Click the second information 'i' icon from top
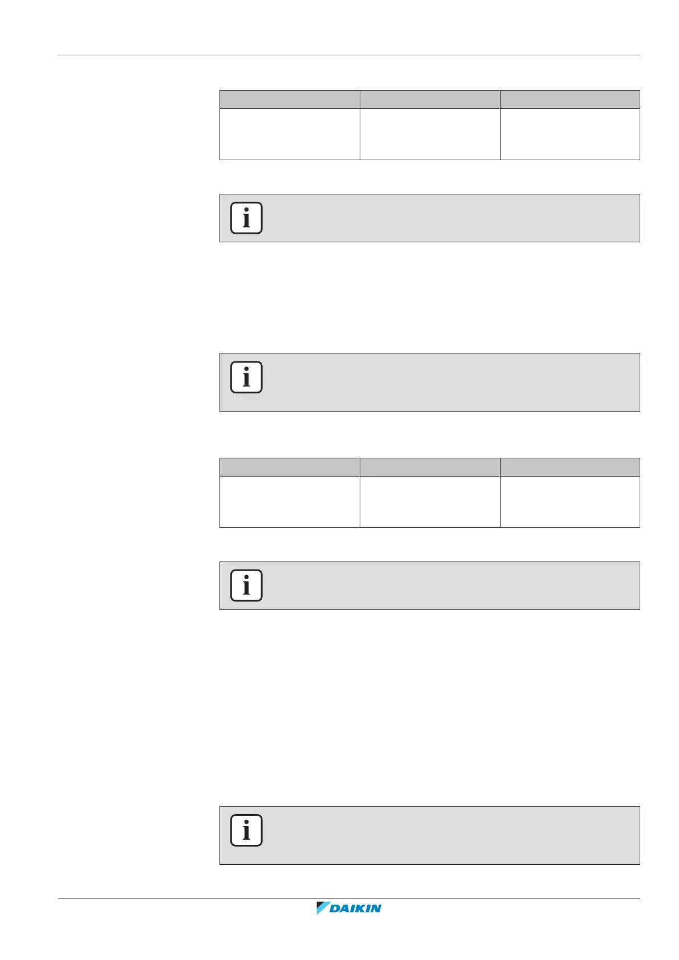The width and height of the screenshot is (679, 960). pyautogui.click(x=246, y=377)
